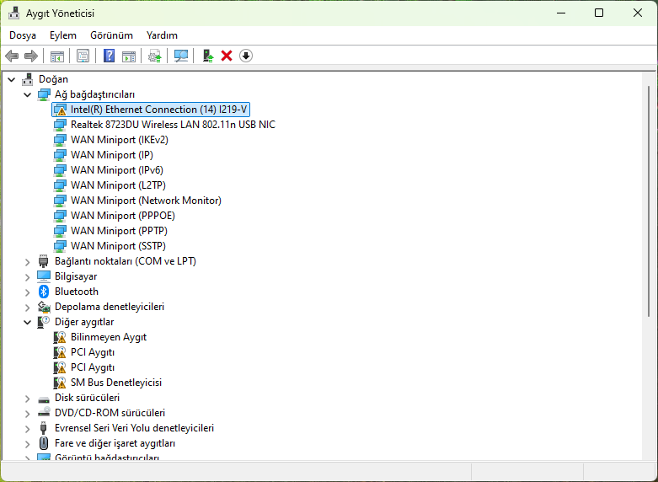The image size is (658, 482).
Task: Collapse the Ağ bağdaştırıcıları category
Action: (x=28, y=94)
